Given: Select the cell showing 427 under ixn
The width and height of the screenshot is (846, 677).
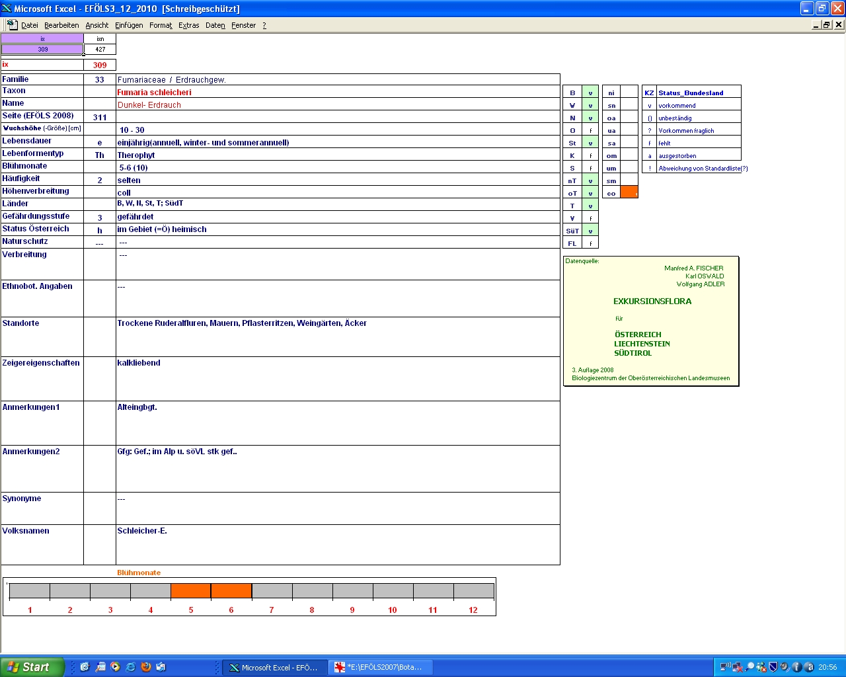Looking at the screenshot, I should click(100, 49).
